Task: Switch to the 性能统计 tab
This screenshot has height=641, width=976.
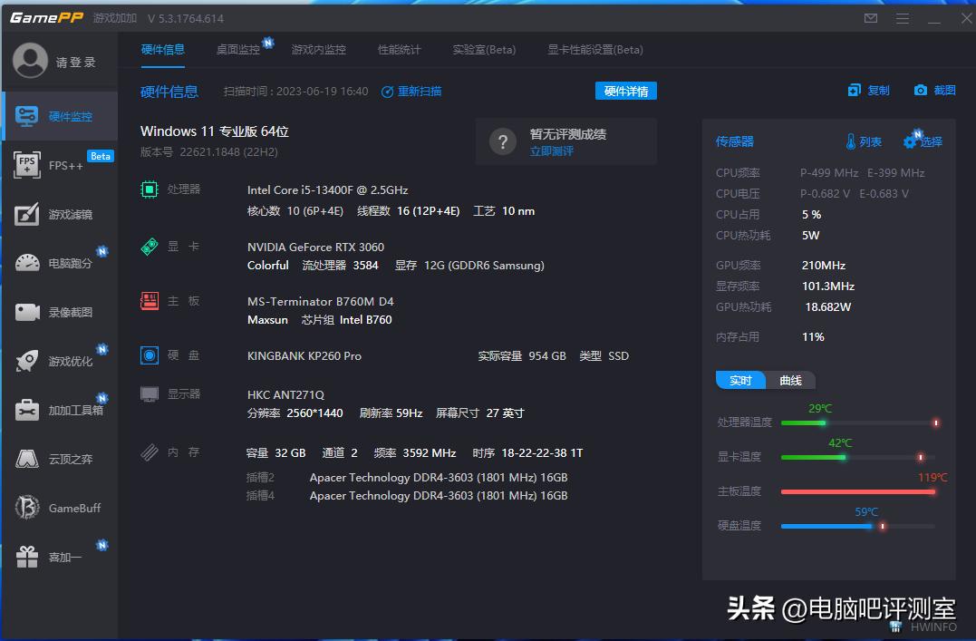Action: (399, 50)
